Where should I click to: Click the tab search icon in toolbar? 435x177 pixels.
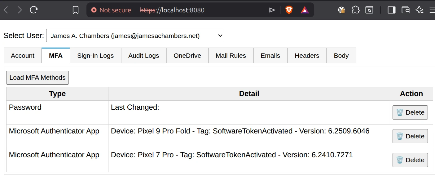click(x=369, y=10)
